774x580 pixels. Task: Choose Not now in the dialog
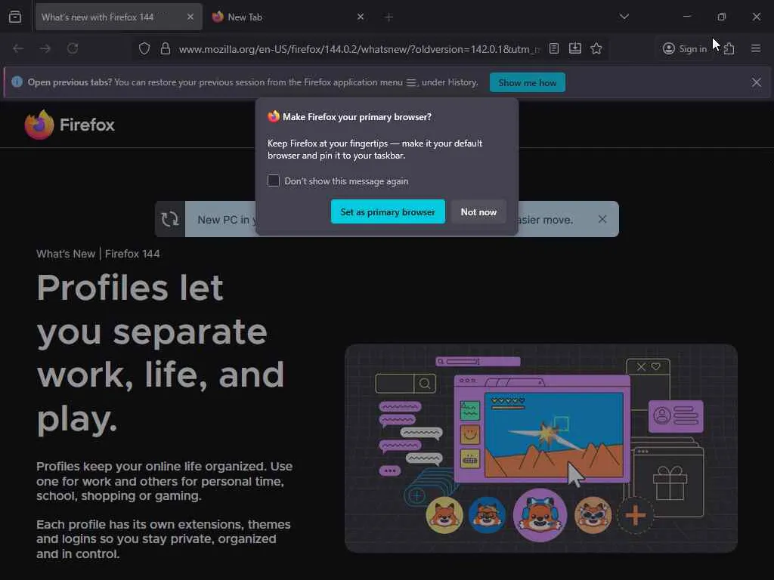[478, 211]
